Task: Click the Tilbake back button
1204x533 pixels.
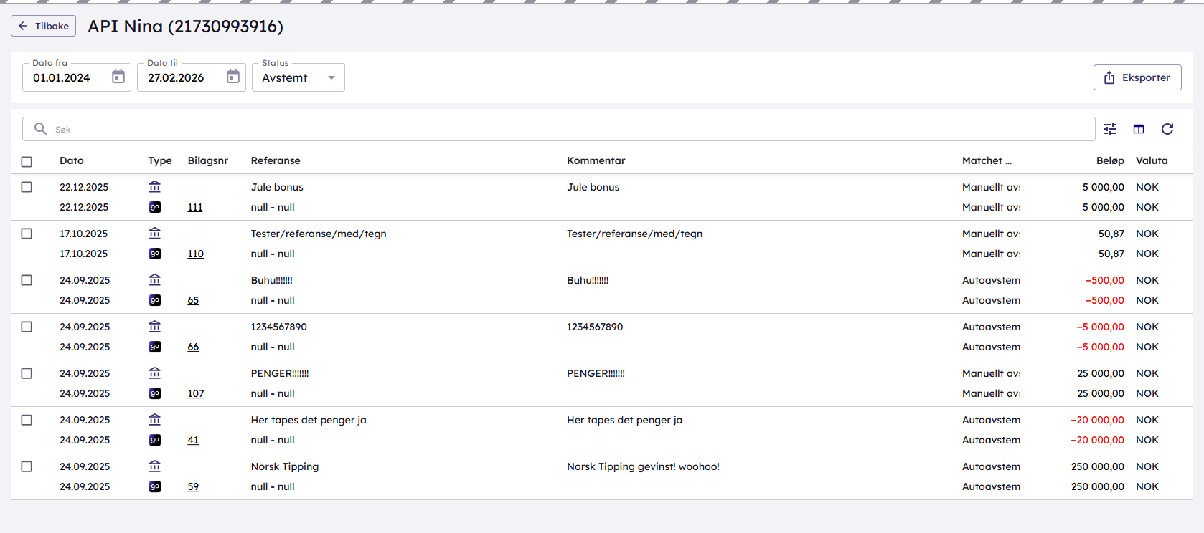Action: (x=43, y=26)
